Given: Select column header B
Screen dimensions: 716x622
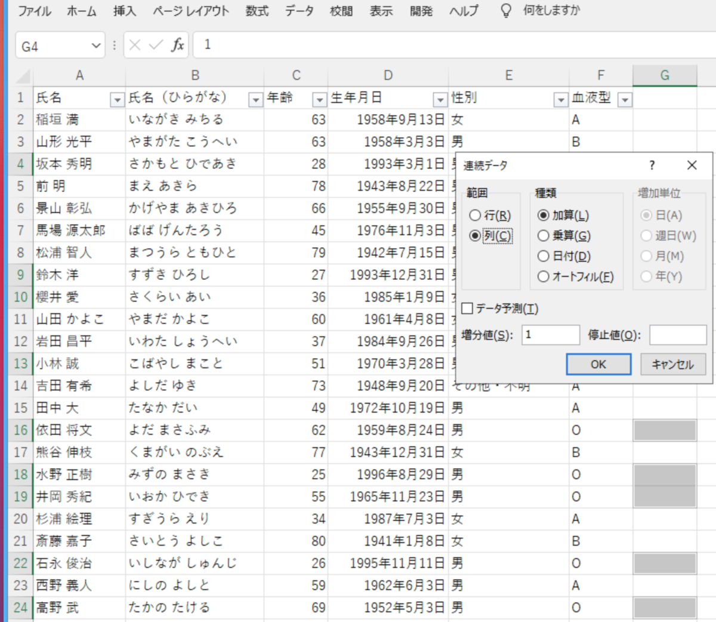Looking at the screenshot, I should (x=195, y=76).
